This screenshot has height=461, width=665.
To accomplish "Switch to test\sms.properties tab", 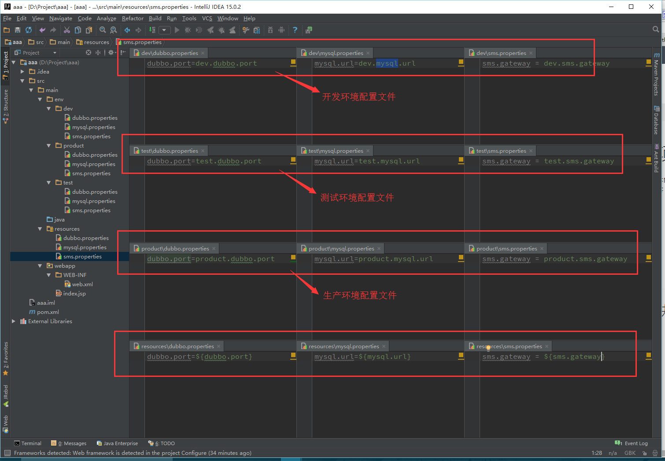I will click(501, 151).
